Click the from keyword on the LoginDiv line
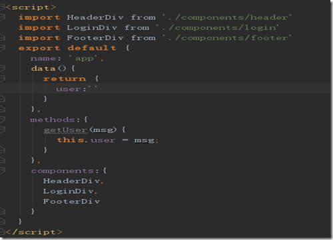Viewport: 333px width, 240px height. (x=137, y=27)
